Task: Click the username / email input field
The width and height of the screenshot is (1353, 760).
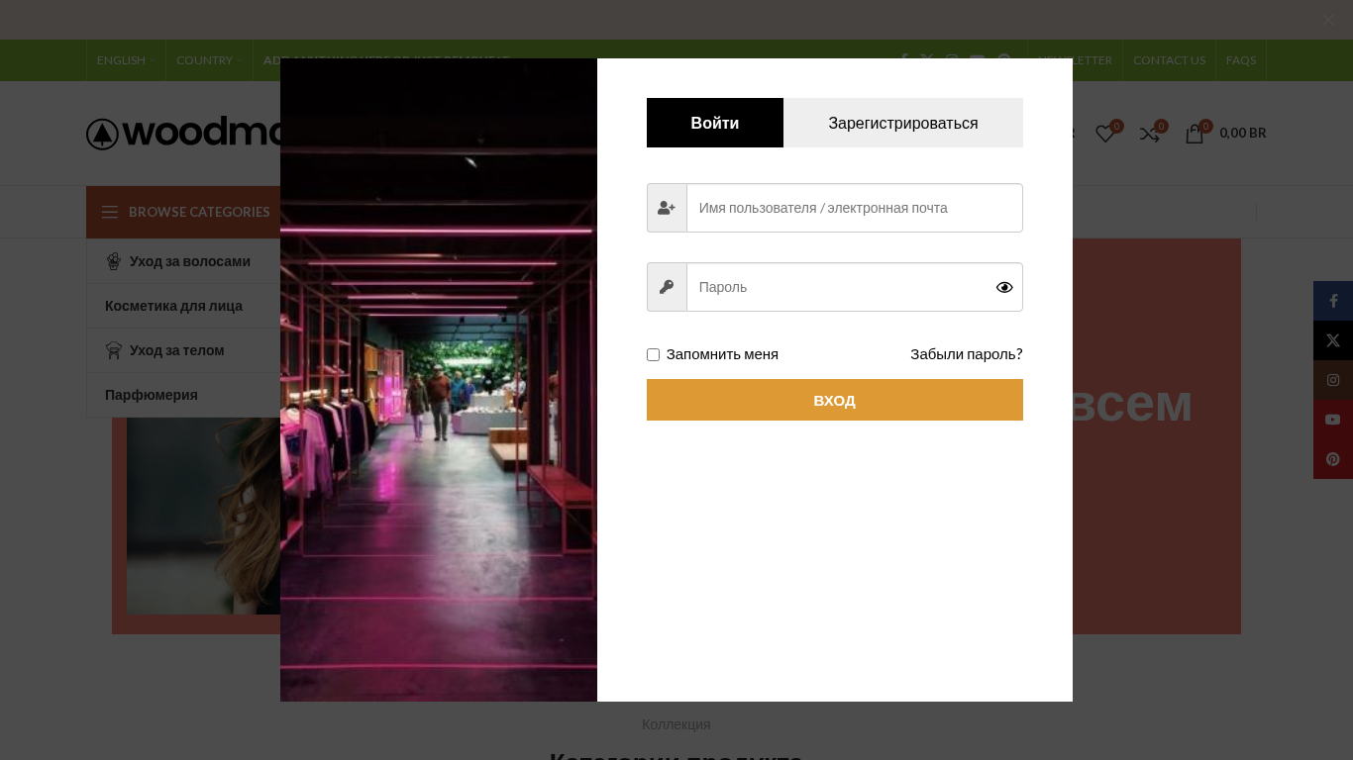Action: point(854,208)
